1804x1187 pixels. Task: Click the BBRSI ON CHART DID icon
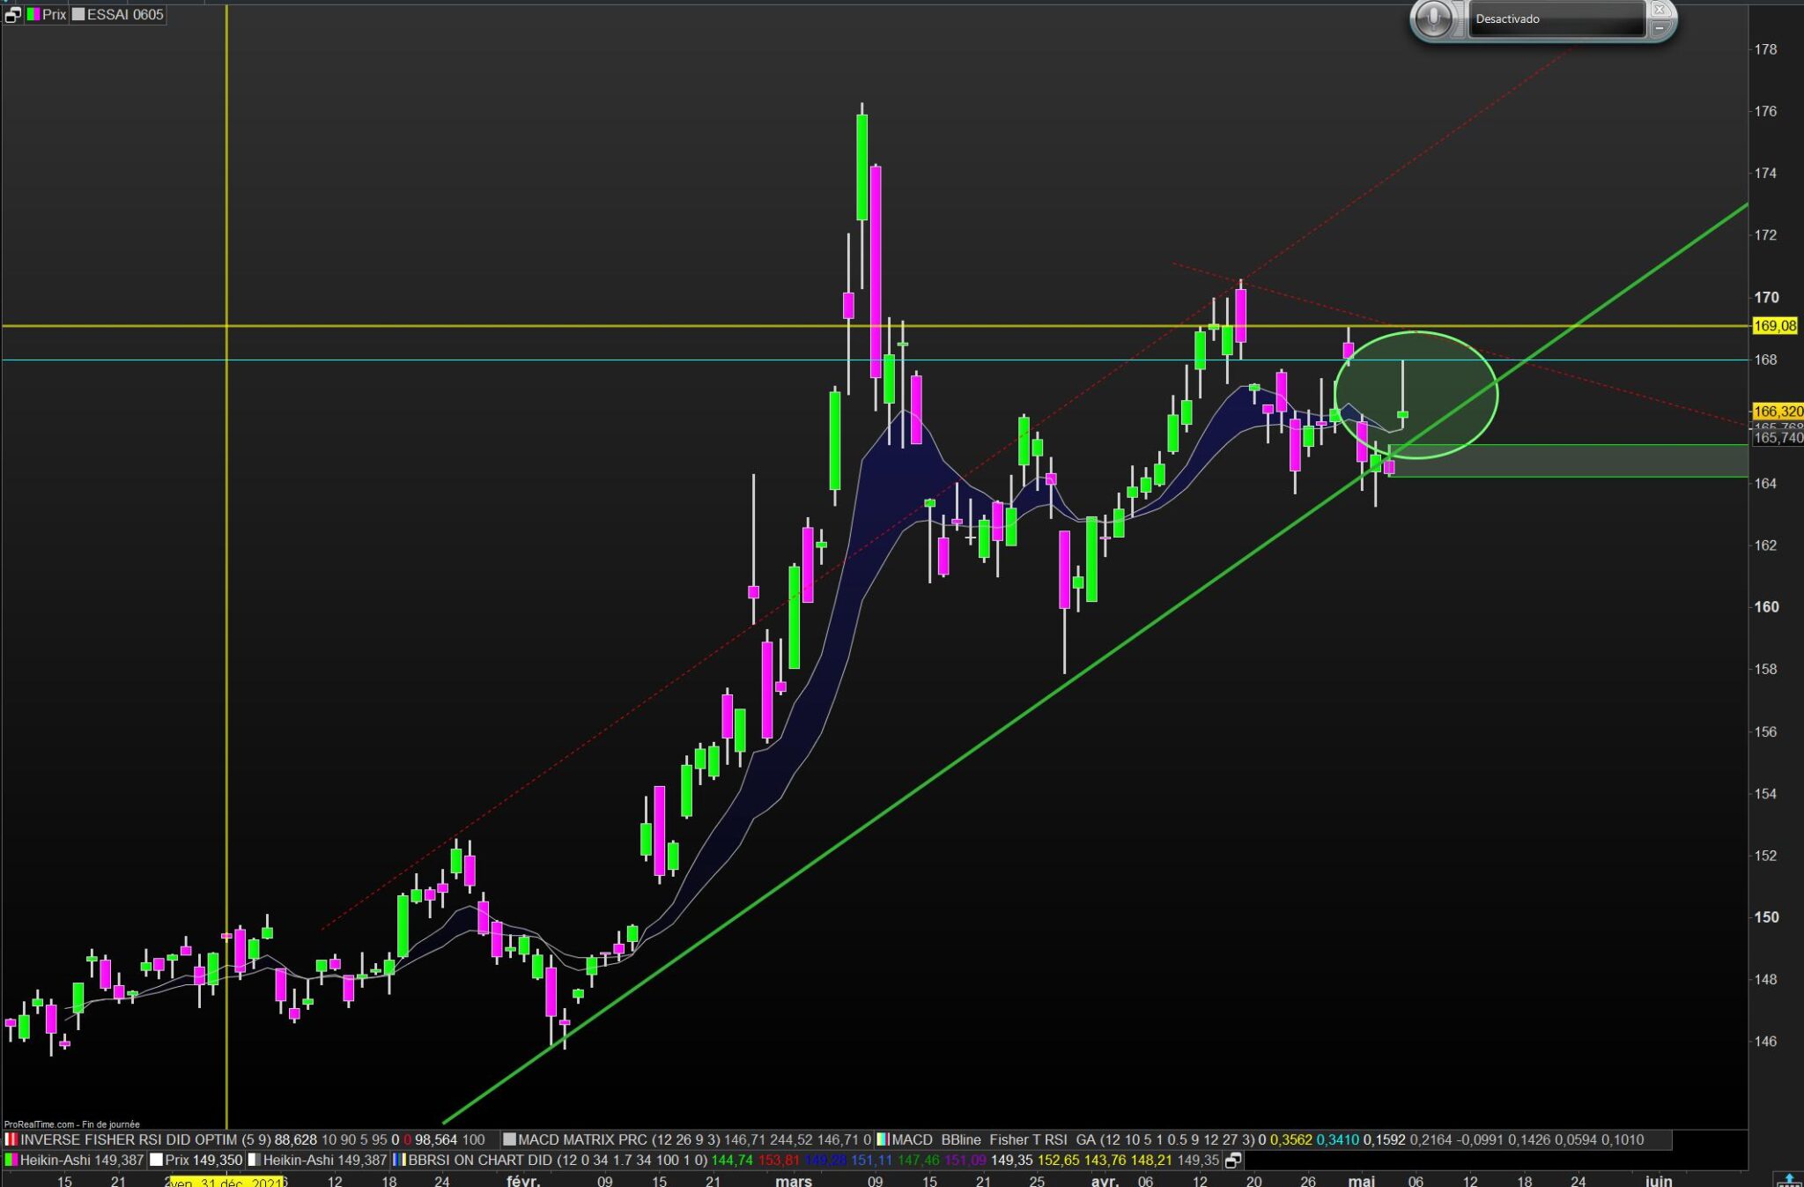point(398,1160)
